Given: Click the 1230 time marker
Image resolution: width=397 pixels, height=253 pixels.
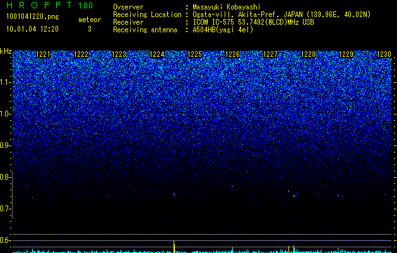Looking at the screenshot, I should 384,54.
